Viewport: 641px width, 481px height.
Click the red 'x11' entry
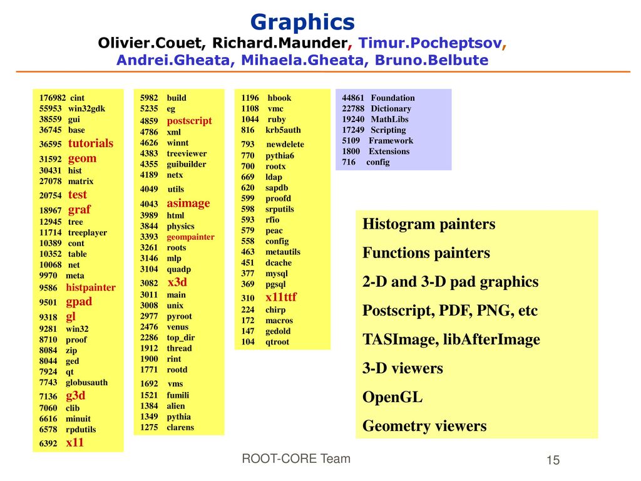pyautogui.click(x=75, y=443)
